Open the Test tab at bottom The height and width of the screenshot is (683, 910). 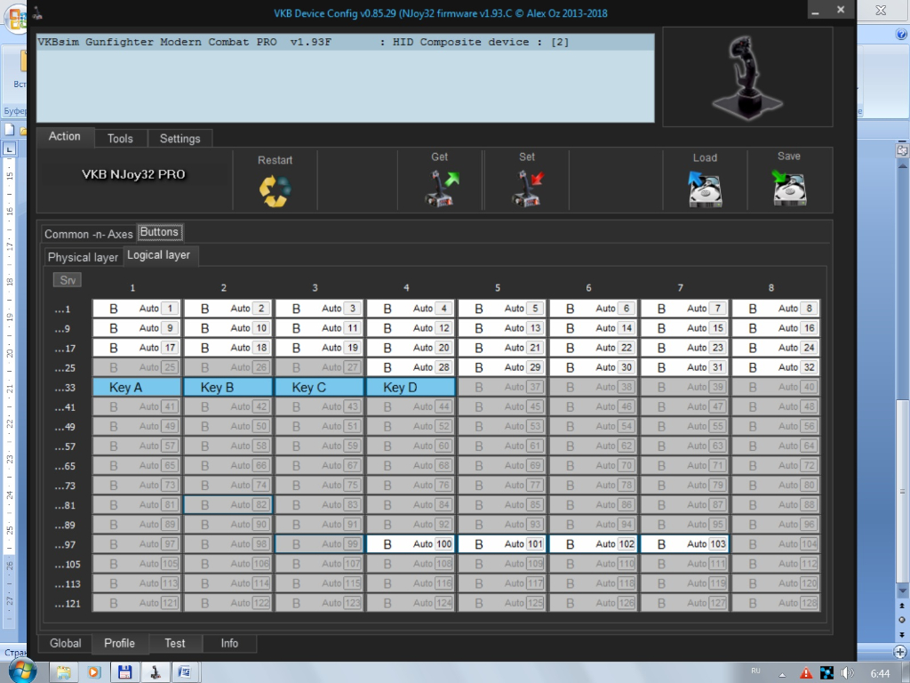(x=175, y=643)
